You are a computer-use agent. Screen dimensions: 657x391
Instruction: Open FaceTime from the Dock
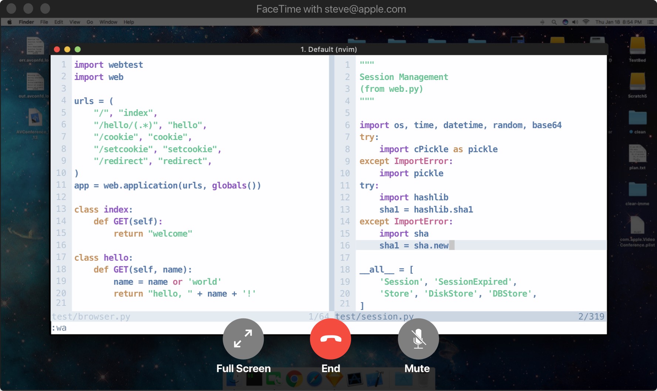(274, 380)
